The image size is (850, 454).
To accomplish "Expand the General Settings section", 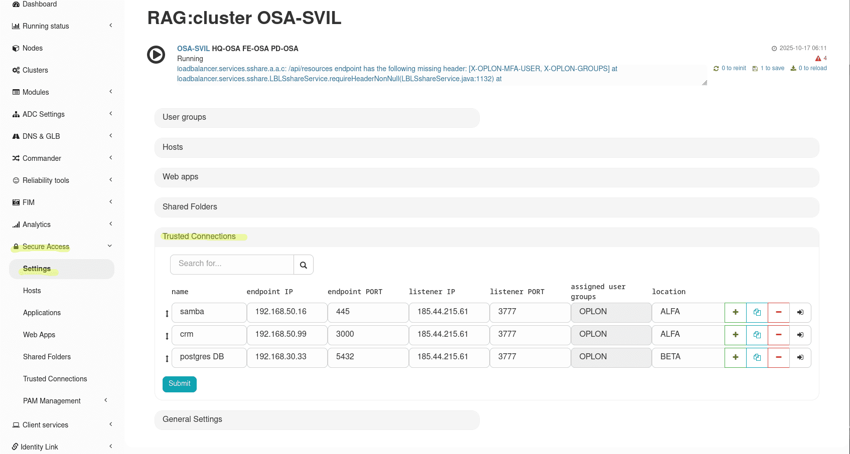I will [317, 419].
